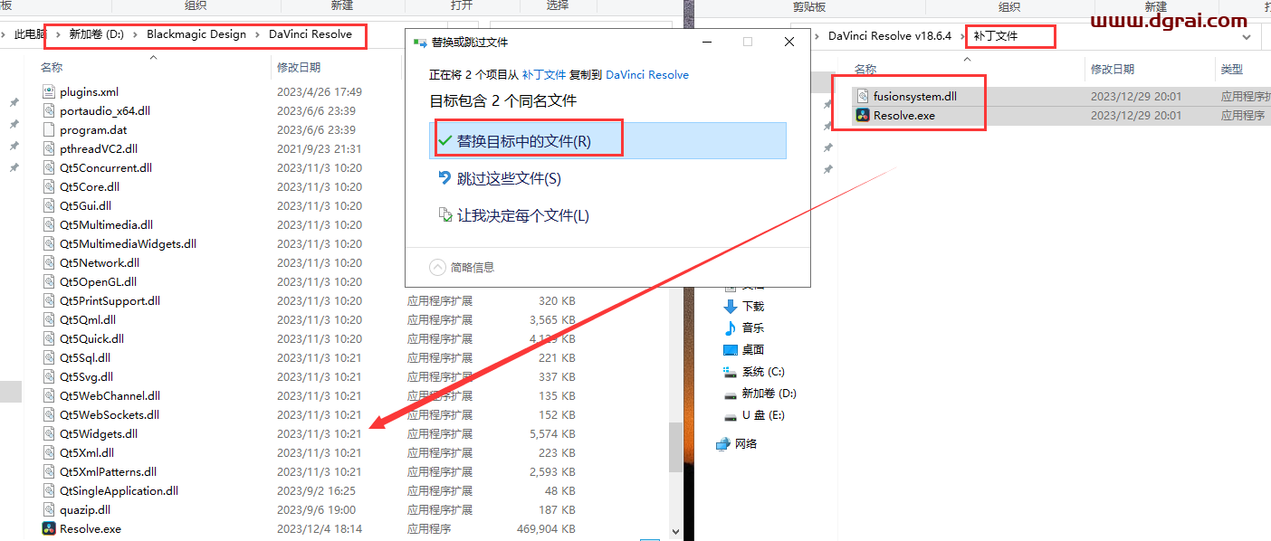1271x541 pixels.
Task: Choose 替换目标中的文件(R) option
Action: [x=607, y=141]
